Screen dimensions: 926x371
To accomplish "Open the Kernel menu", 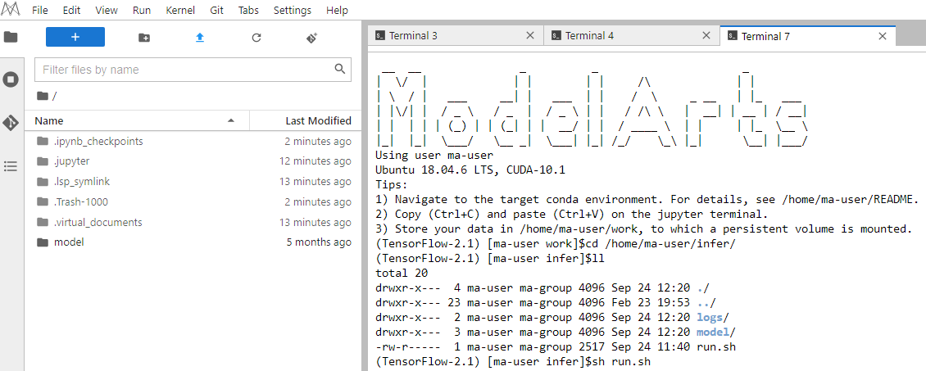I will pyautogui.click(x=181, y=11).
